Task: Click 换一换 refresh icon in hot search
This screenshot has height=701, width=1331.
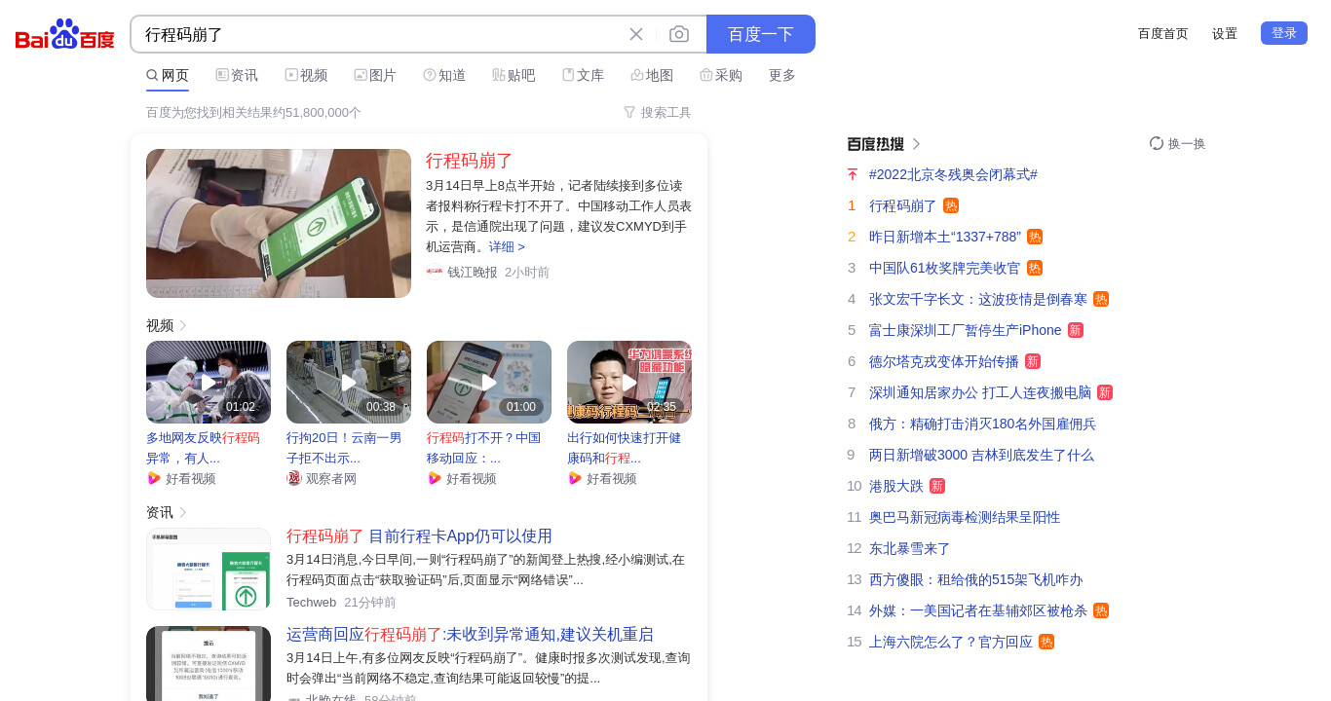Action: click(1157, 143)
